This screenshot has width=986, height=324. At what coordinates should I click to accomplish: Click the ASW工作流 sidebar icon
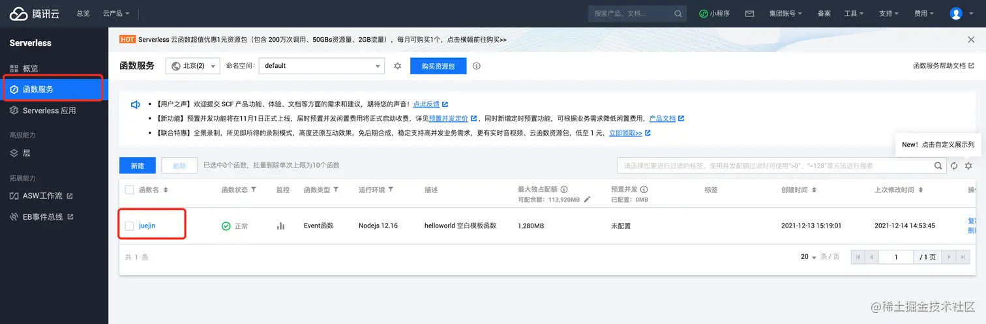[14, 196]
